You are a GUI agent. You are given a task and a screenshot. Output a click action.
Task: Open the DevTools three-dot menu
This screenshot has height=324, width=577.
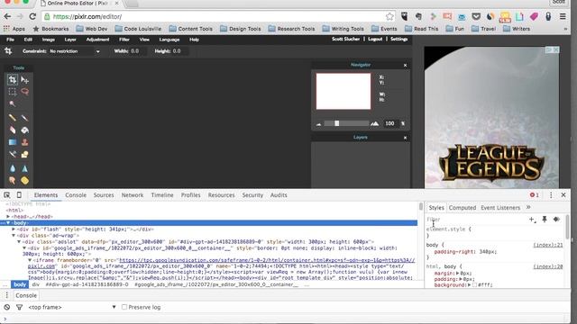click(551, 195)
